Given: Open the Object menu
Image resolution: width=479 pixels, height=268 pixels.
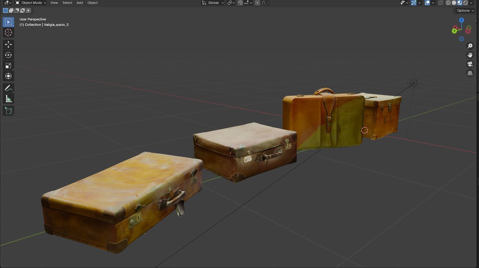Looking at the screenshot, I should (93, 3).
